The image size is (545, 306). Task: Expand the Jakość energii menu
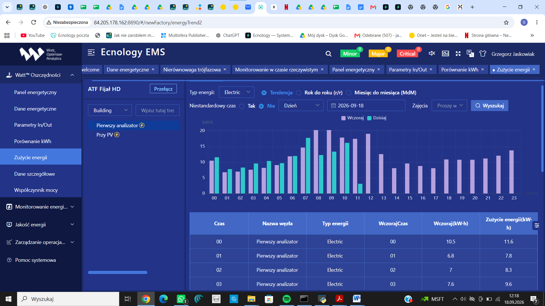pyautogui.click(x=41, y=224)
